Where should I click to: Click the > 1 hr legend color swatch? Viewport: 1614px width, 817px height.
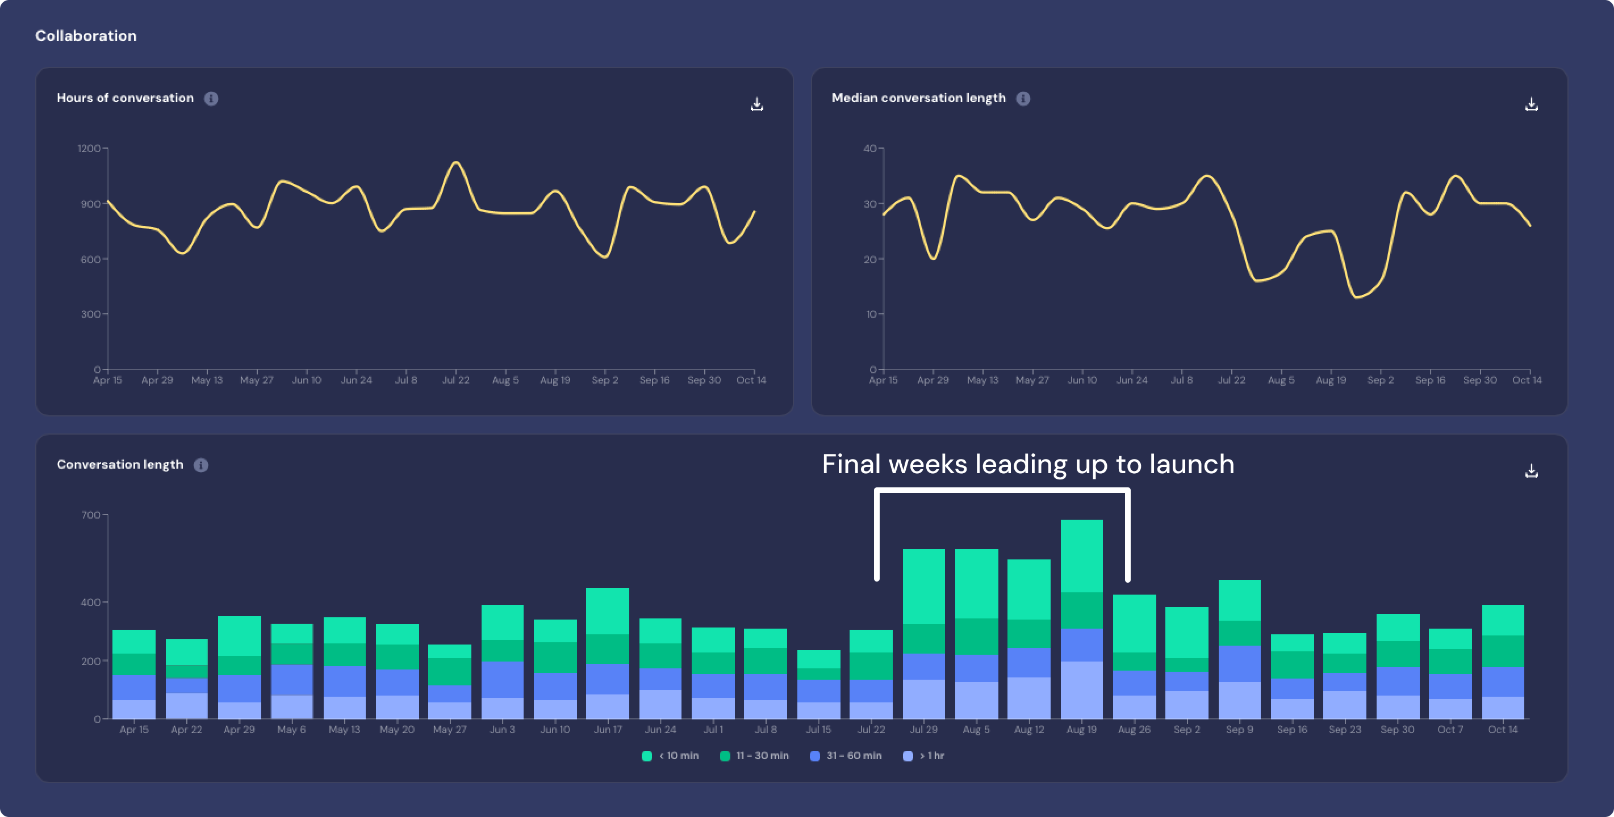tap(908, 756)
